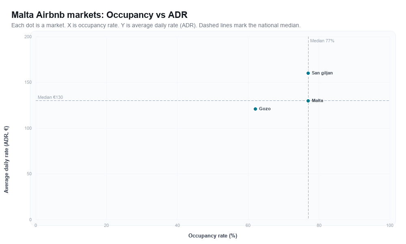Click the Malta data point dot
Screen dimensions: 406x244
[x=308, y=100]
